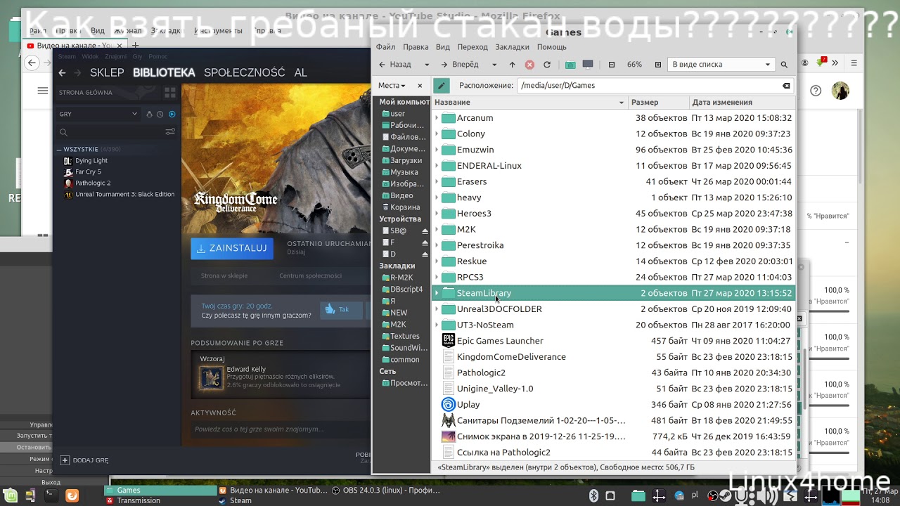Open Centrum społeczności link
Viewport: 900px width, 506px height.
310,276
